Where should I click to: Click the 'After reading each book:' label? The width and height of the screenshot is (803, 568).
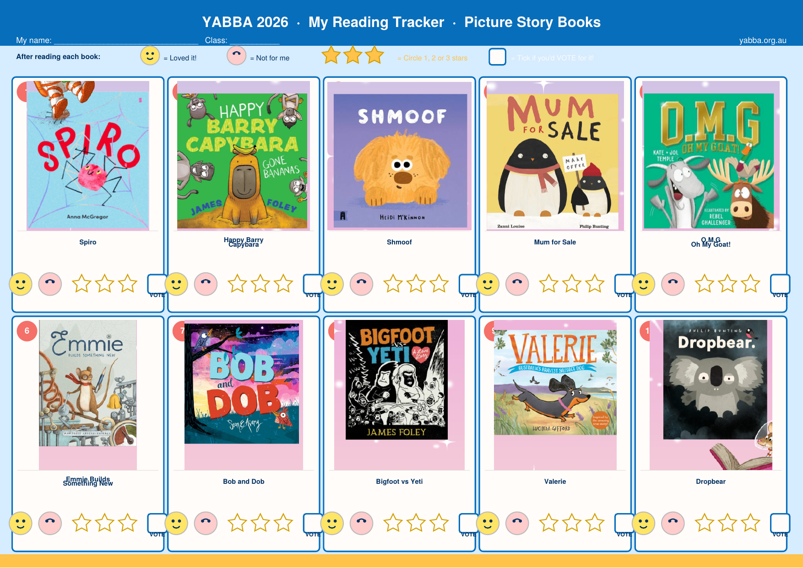pyautogui.click(x=58, y=57)
